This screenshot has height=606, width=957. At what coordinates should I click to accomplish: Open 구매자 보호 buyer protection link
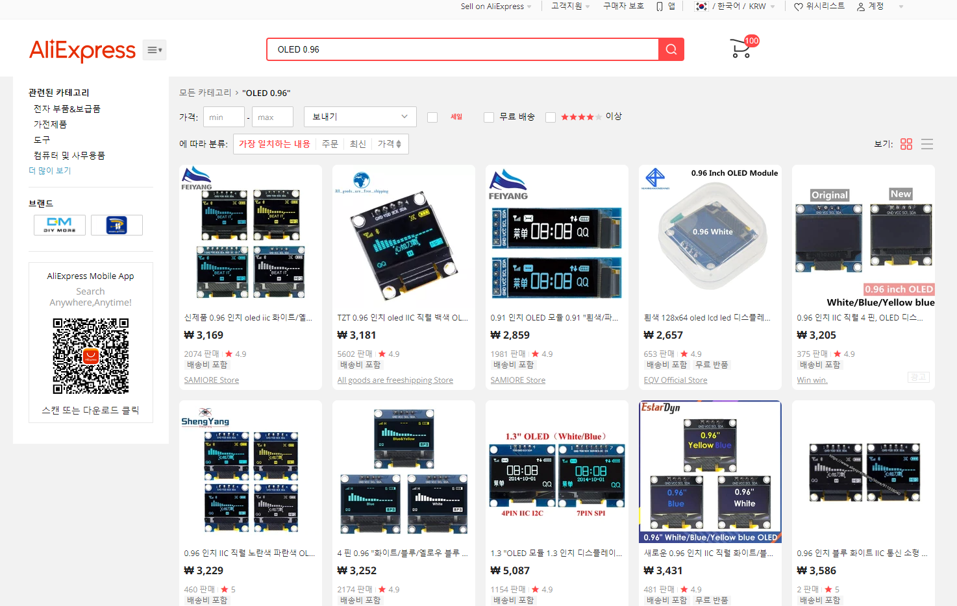click(623, 6)
